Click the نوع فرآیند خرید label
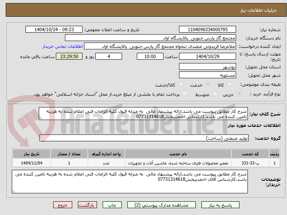 click(x=265, y=94)
